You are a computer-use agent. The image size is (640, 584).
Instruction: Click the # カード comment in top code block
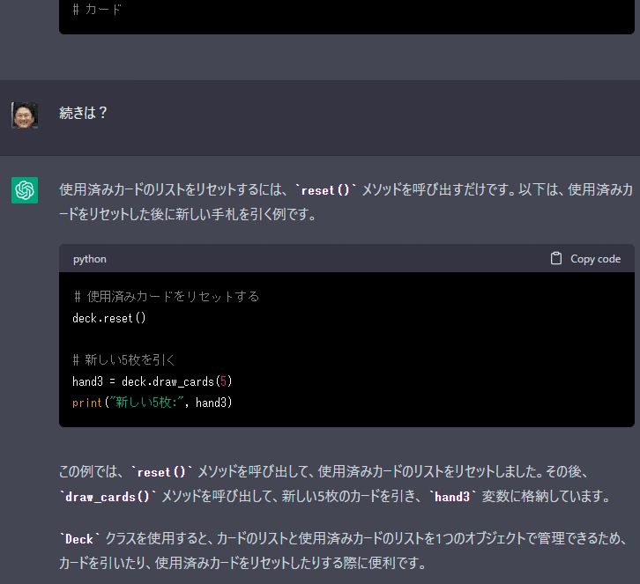pos(97,10)
